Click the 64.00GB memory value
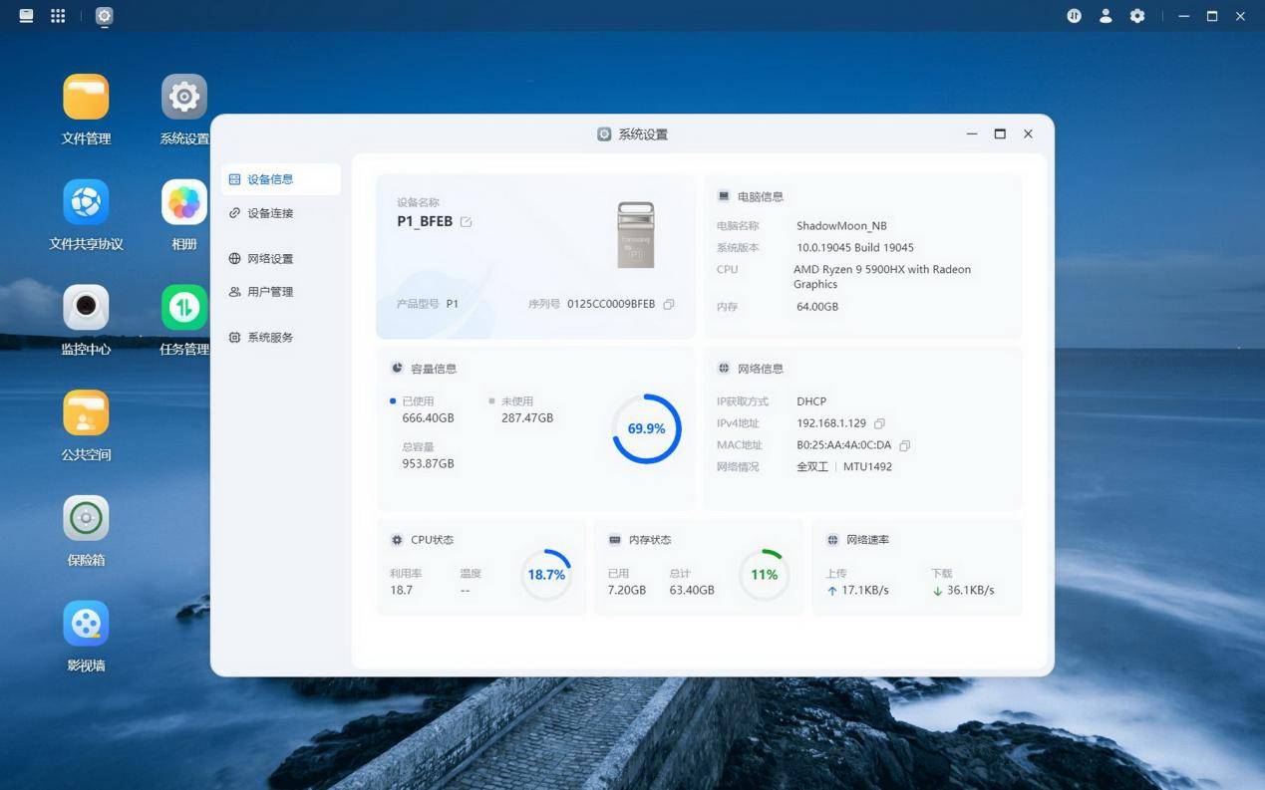The height and width of the screenshot is (790, 1265). click(817, 307)
